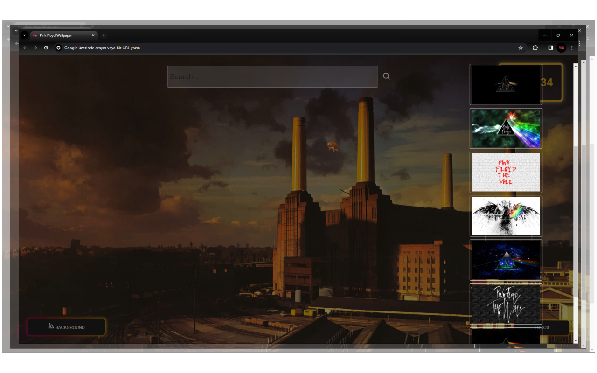
Task: Go forward to the next page
Action: [35, 48]
